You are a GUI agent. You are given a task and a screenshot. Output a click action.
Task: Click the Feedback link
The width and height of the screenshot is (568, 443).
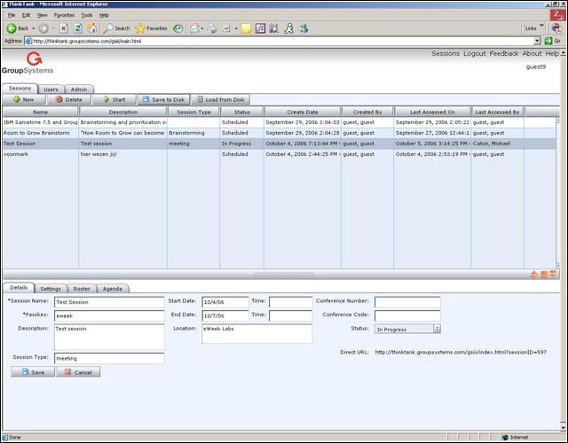[x=504, y=53]
